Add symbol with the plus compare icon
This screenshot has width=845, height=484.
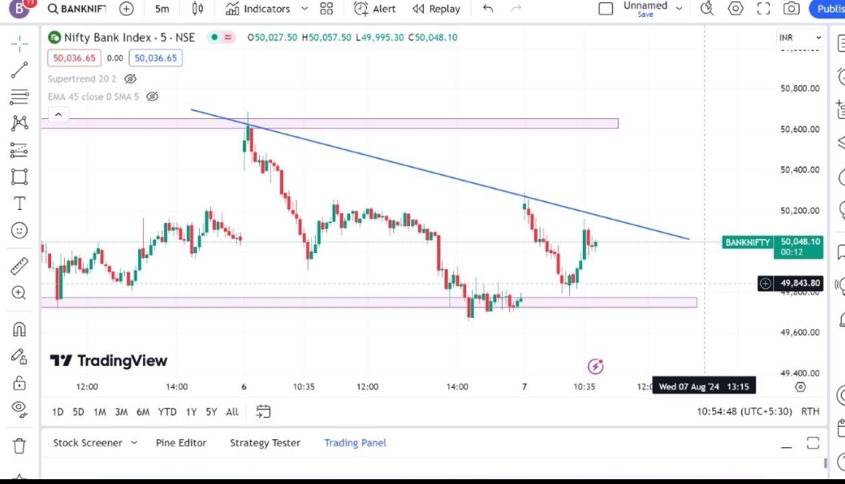tap(126, 9)
